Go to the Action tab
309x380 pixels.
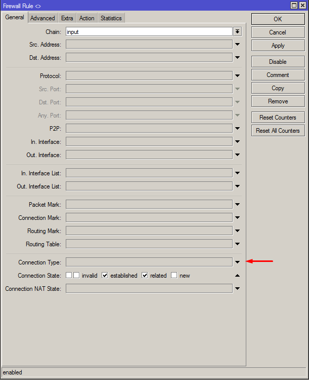coord(86,18)
